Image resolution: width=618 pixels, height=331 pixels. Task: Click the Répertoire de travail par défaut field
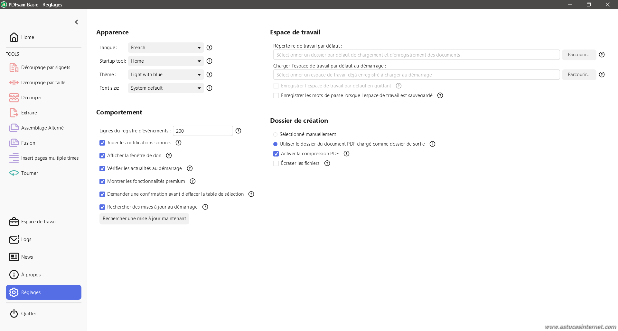(417, 55)
